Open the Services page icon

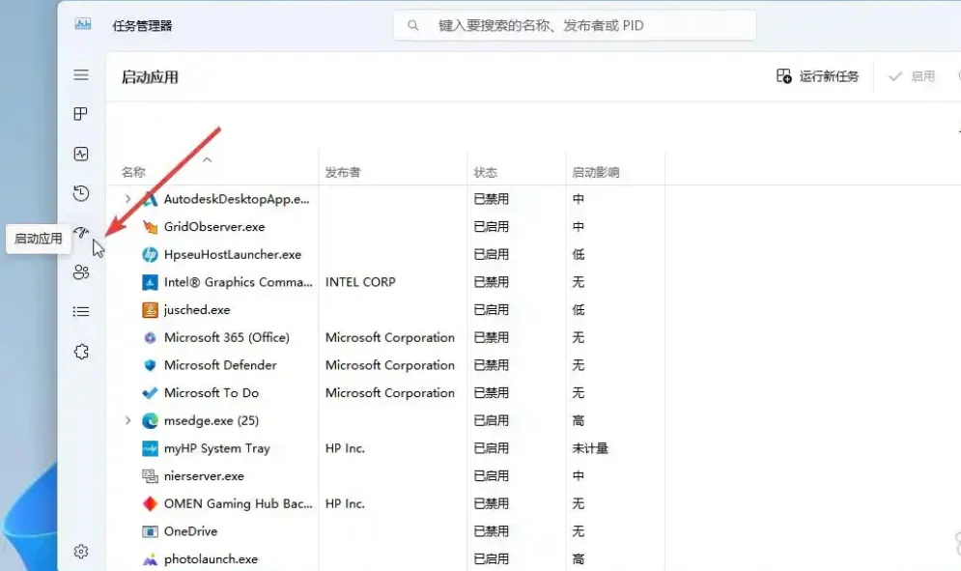point(81,351)
